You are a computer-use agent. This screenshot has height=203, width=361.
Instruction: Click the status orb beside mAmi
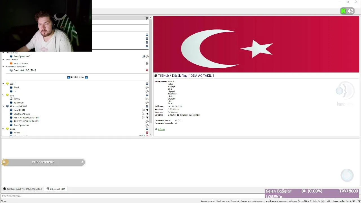11,133
